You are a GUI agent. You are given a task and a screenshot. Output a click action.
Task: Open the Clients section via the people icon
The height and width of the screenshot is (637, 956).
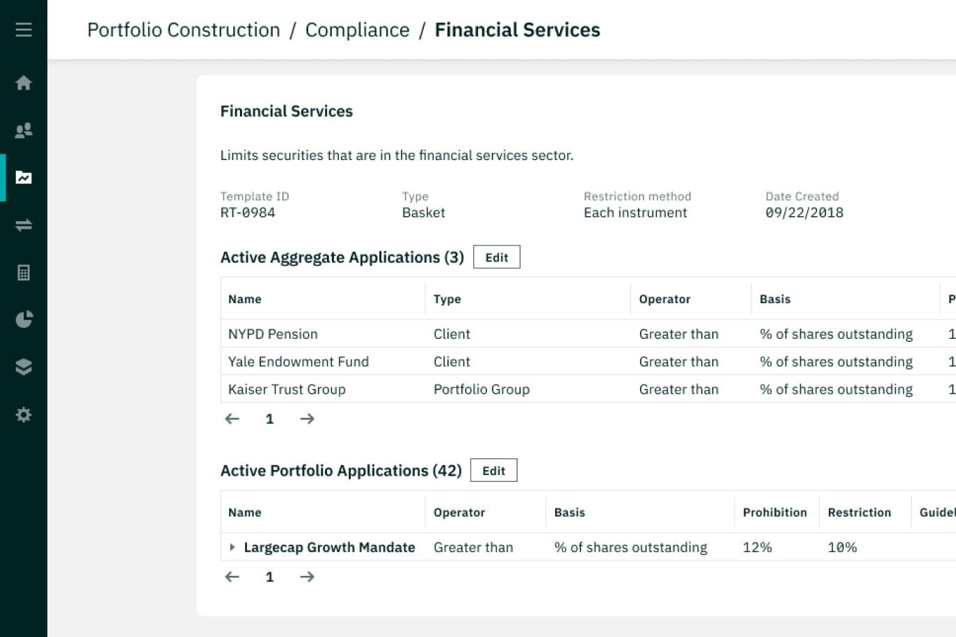[23, 130]
